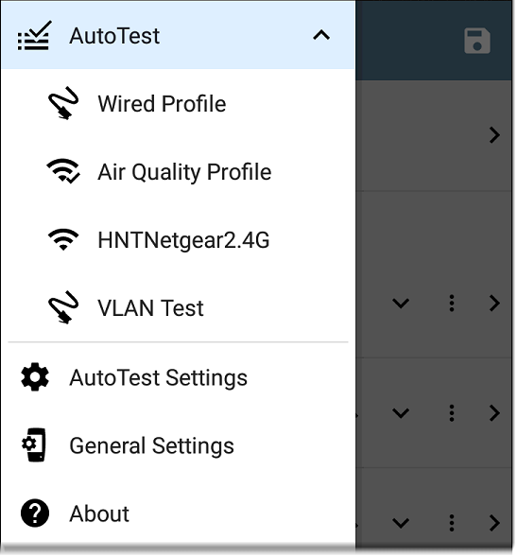The width and height of the screenshot is (518, 557).
Task: Collapse the AutoTest section chevron
Action: tap(321, 35)
